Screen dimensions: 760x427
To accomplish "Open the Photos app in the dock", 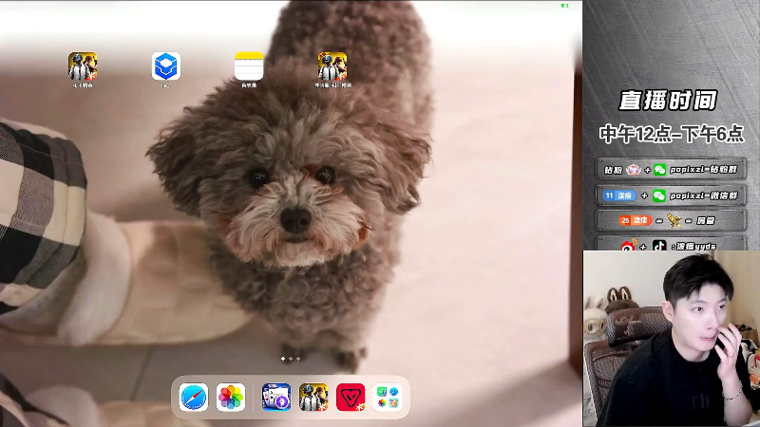I will pos(230,398).
